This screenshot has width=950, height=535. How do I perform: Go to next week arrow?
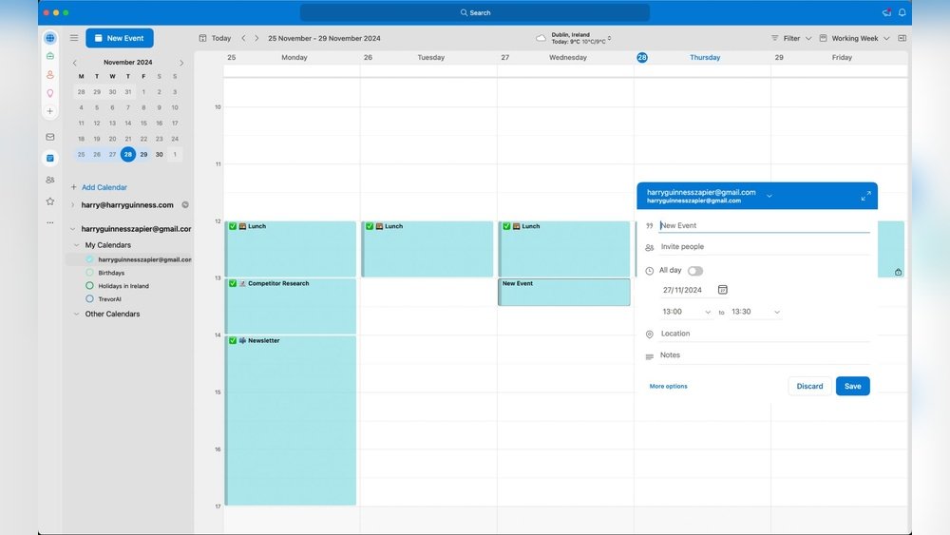tap(256, 38)
